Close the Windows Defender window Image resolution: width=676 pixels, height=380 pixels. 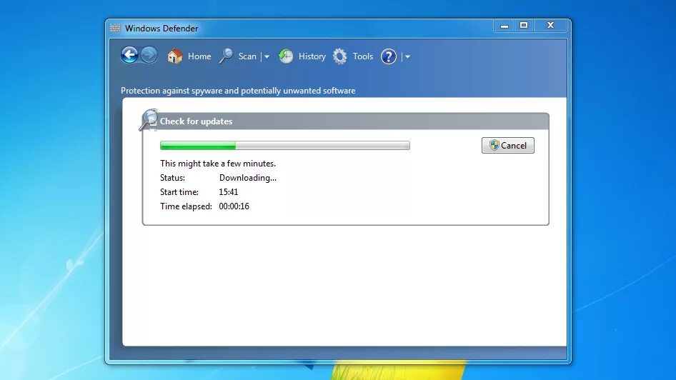point(550,26)
